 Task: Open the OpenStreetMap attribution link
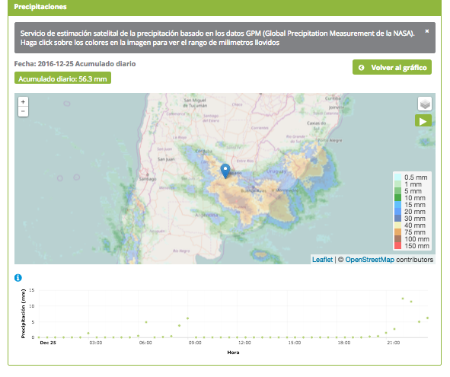pos(369,260)
